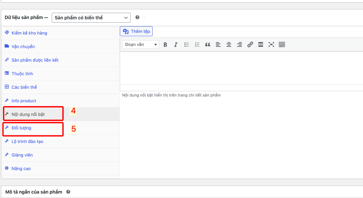Insert or edit a link
Viewport: 363px width, 198px height.
[x=250, y=45]
